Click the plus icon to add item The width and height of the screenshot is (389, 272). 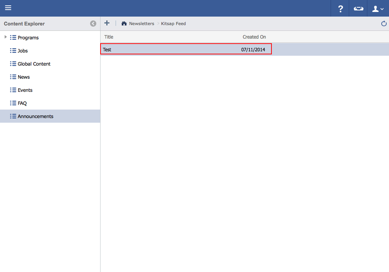click(x=107, y=23)
